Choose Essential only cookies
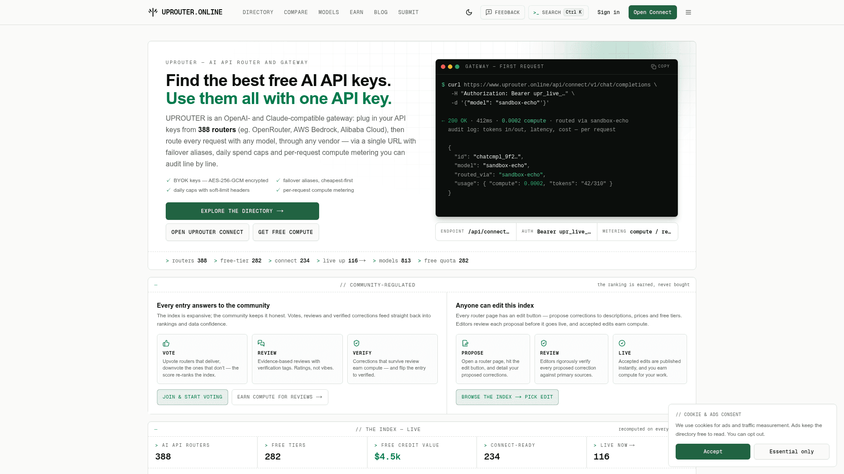The image size is (844, 474). (x=792, y=452)
